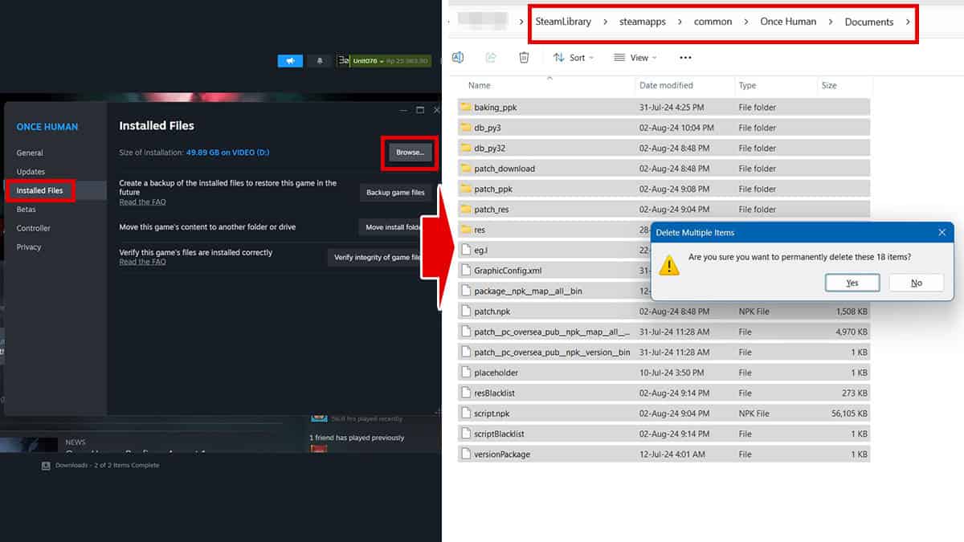The height and width of the screenshot is (542, 964).
Task: Click the See more (...) toolbar icon
Action: point(685,57)
